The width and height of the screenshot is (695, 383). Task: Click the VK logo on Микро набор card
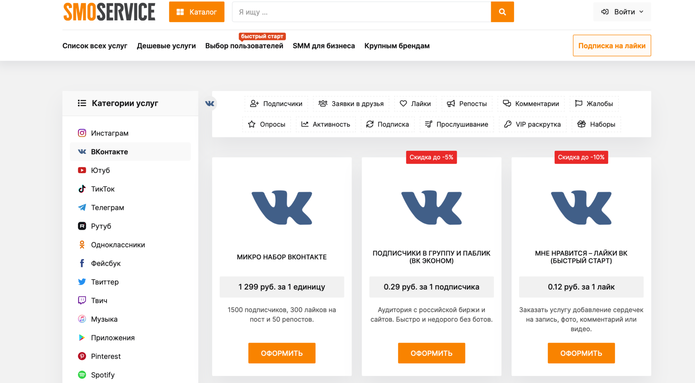282,207
